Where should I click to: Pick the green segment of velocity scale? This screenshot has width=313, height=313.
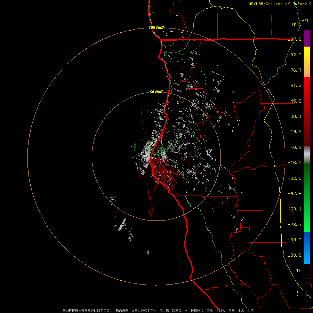tap(307, 198)
